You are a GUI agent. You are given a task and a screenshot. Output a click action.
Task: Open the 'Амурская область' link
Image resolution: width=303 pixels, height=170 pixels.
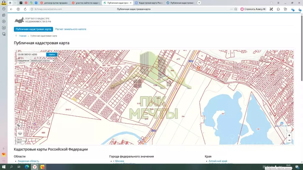pos(28,161)
